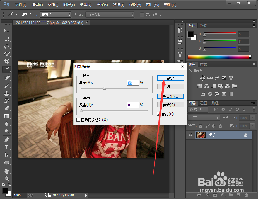258x199 pixels.
Task: Open the History panel icon
Action: click(180, 30)
